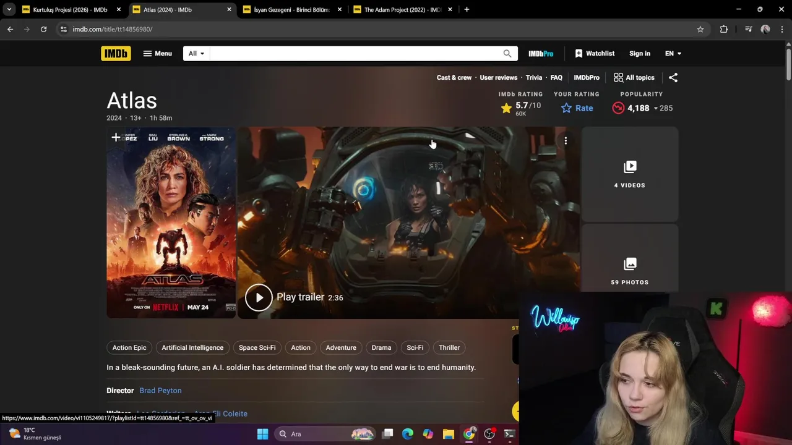Select the Space Sci-Fi chip

coord(257,347)
